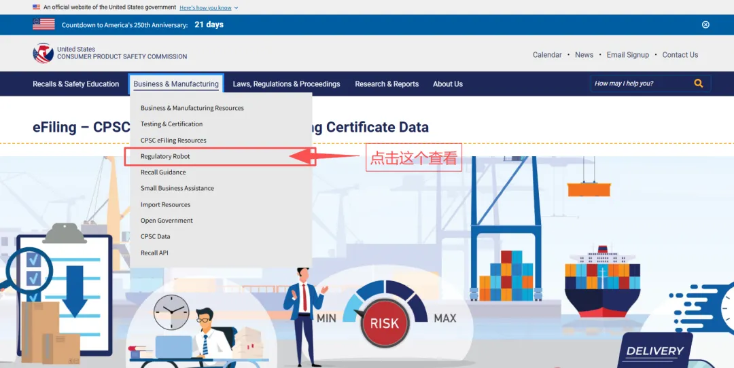Close the anniversary countdown banner
This screenshot has width=734, height=368.
tap(705, 25)
